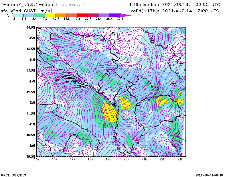
Task: Click the 44.5N latitude label
Action: pyautogui.click(x=31, y=49)
